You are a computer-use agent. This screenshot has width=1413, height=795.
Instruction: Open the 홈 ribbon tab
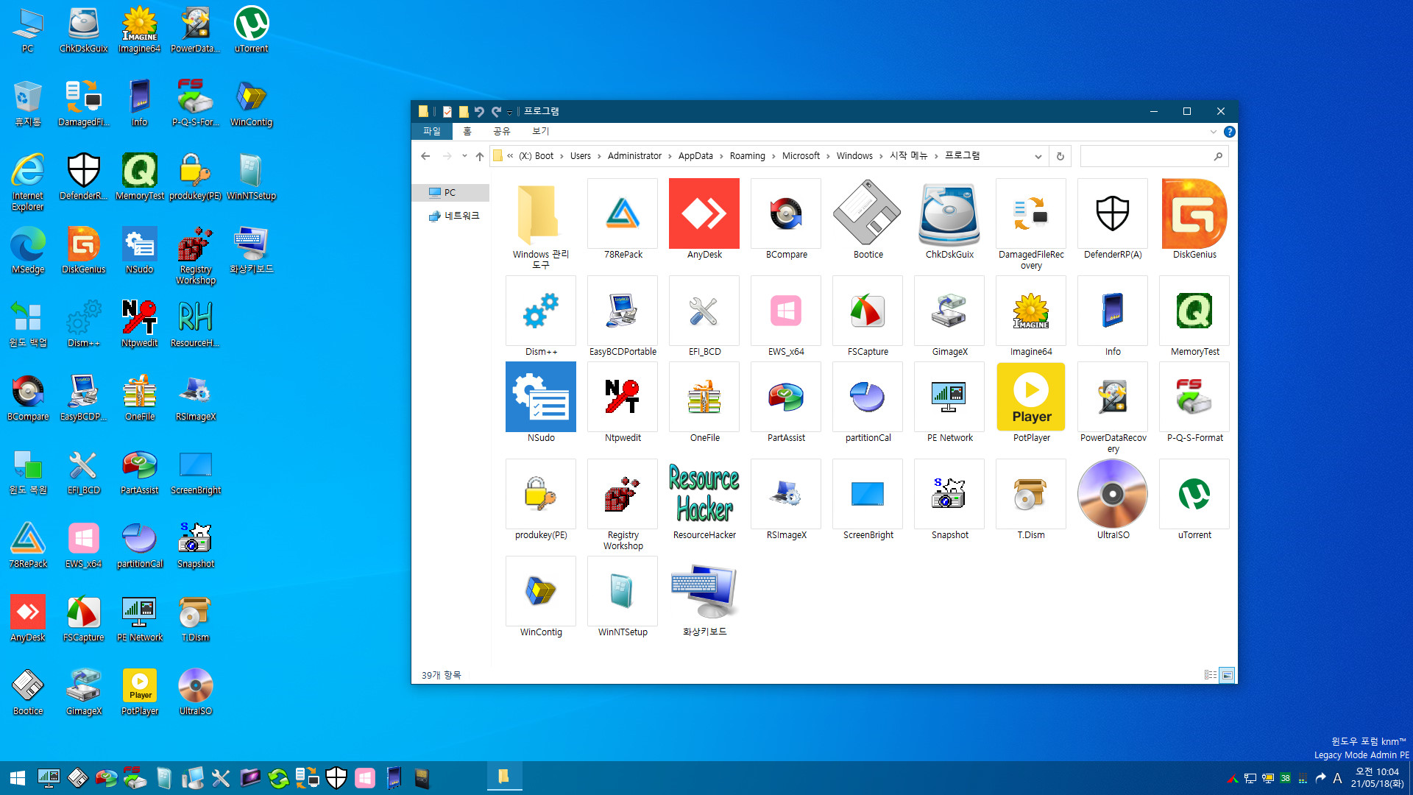click(x=467, y=131)
